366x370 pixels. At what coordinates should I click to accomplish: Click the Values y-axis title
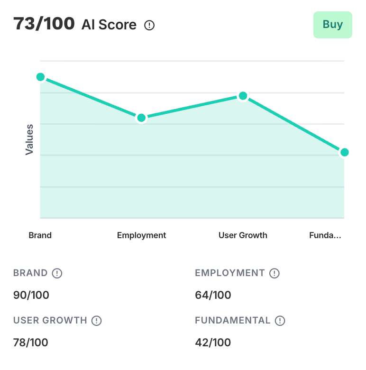point(29,139)
